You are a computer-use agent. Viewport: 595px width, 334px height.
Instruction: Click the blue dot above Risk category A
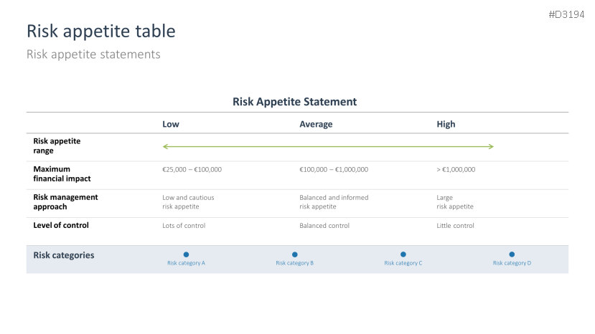[x=186, y=254]
